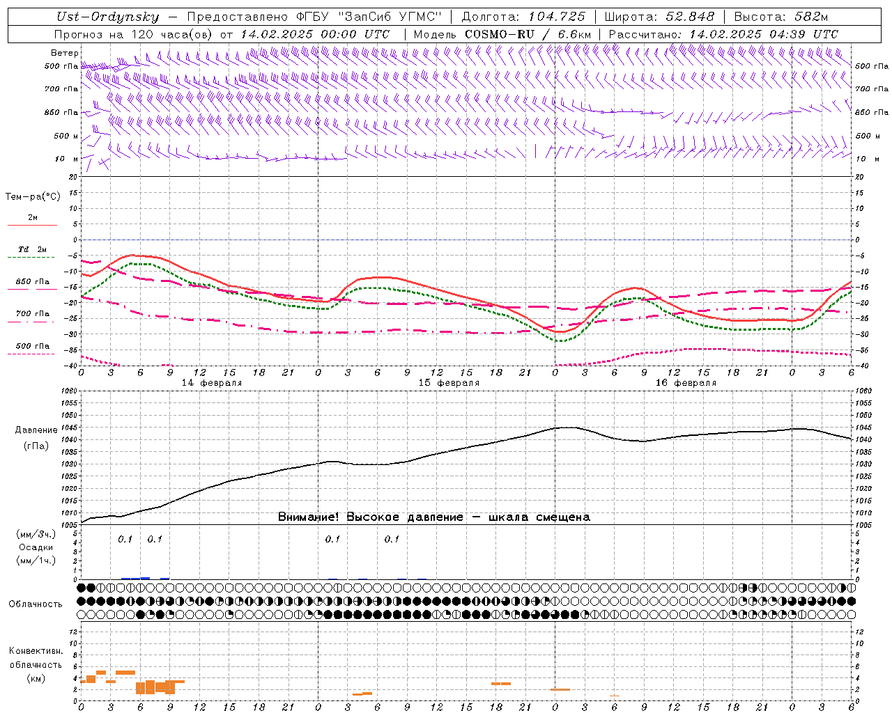
Task: Select the 16 февраля date marker
Action: [x=686, y=383]
